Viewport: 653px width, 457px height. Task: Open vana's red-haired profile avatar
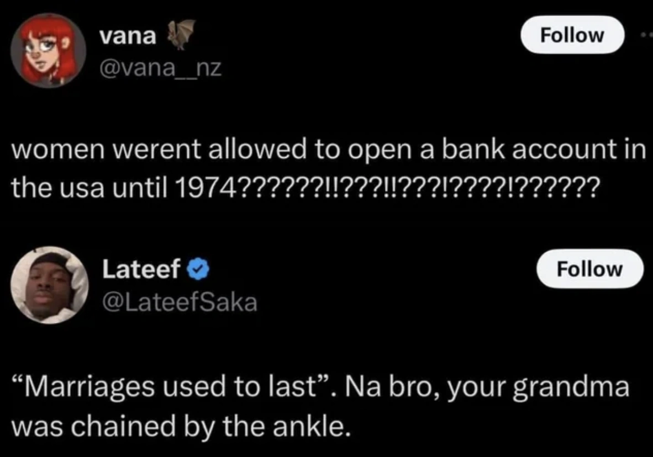tap(49, 50)
